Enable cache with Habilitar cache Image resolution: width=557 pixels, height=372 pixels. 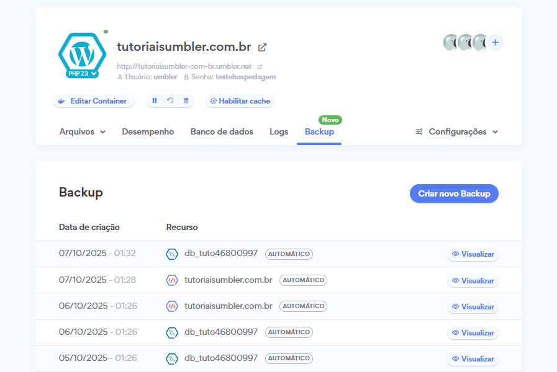(240, 101)
